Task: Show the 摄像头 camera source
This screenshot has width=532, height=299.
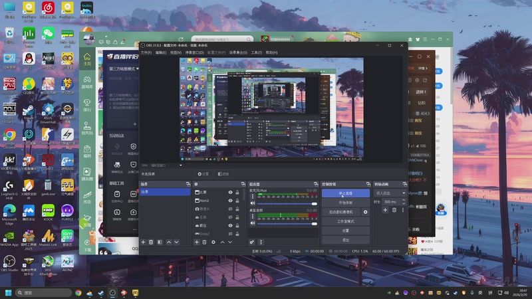Action: pyautogui.click(x=230, y=209)
